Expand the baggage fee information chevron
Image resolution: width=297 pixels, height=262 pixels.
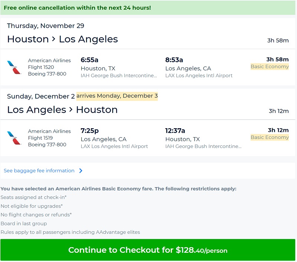81,171
